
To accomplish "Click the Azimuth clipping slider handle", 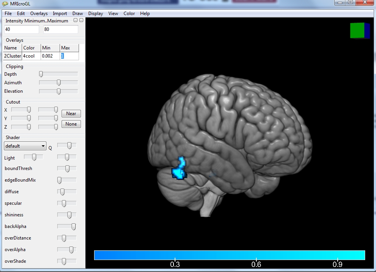I will [x=58, y=83].
